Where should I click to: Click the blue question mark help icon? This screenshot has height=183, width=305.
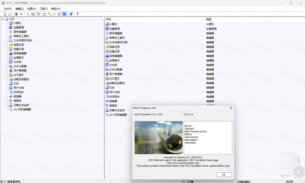pyautogui.click(x=77, y=14)
